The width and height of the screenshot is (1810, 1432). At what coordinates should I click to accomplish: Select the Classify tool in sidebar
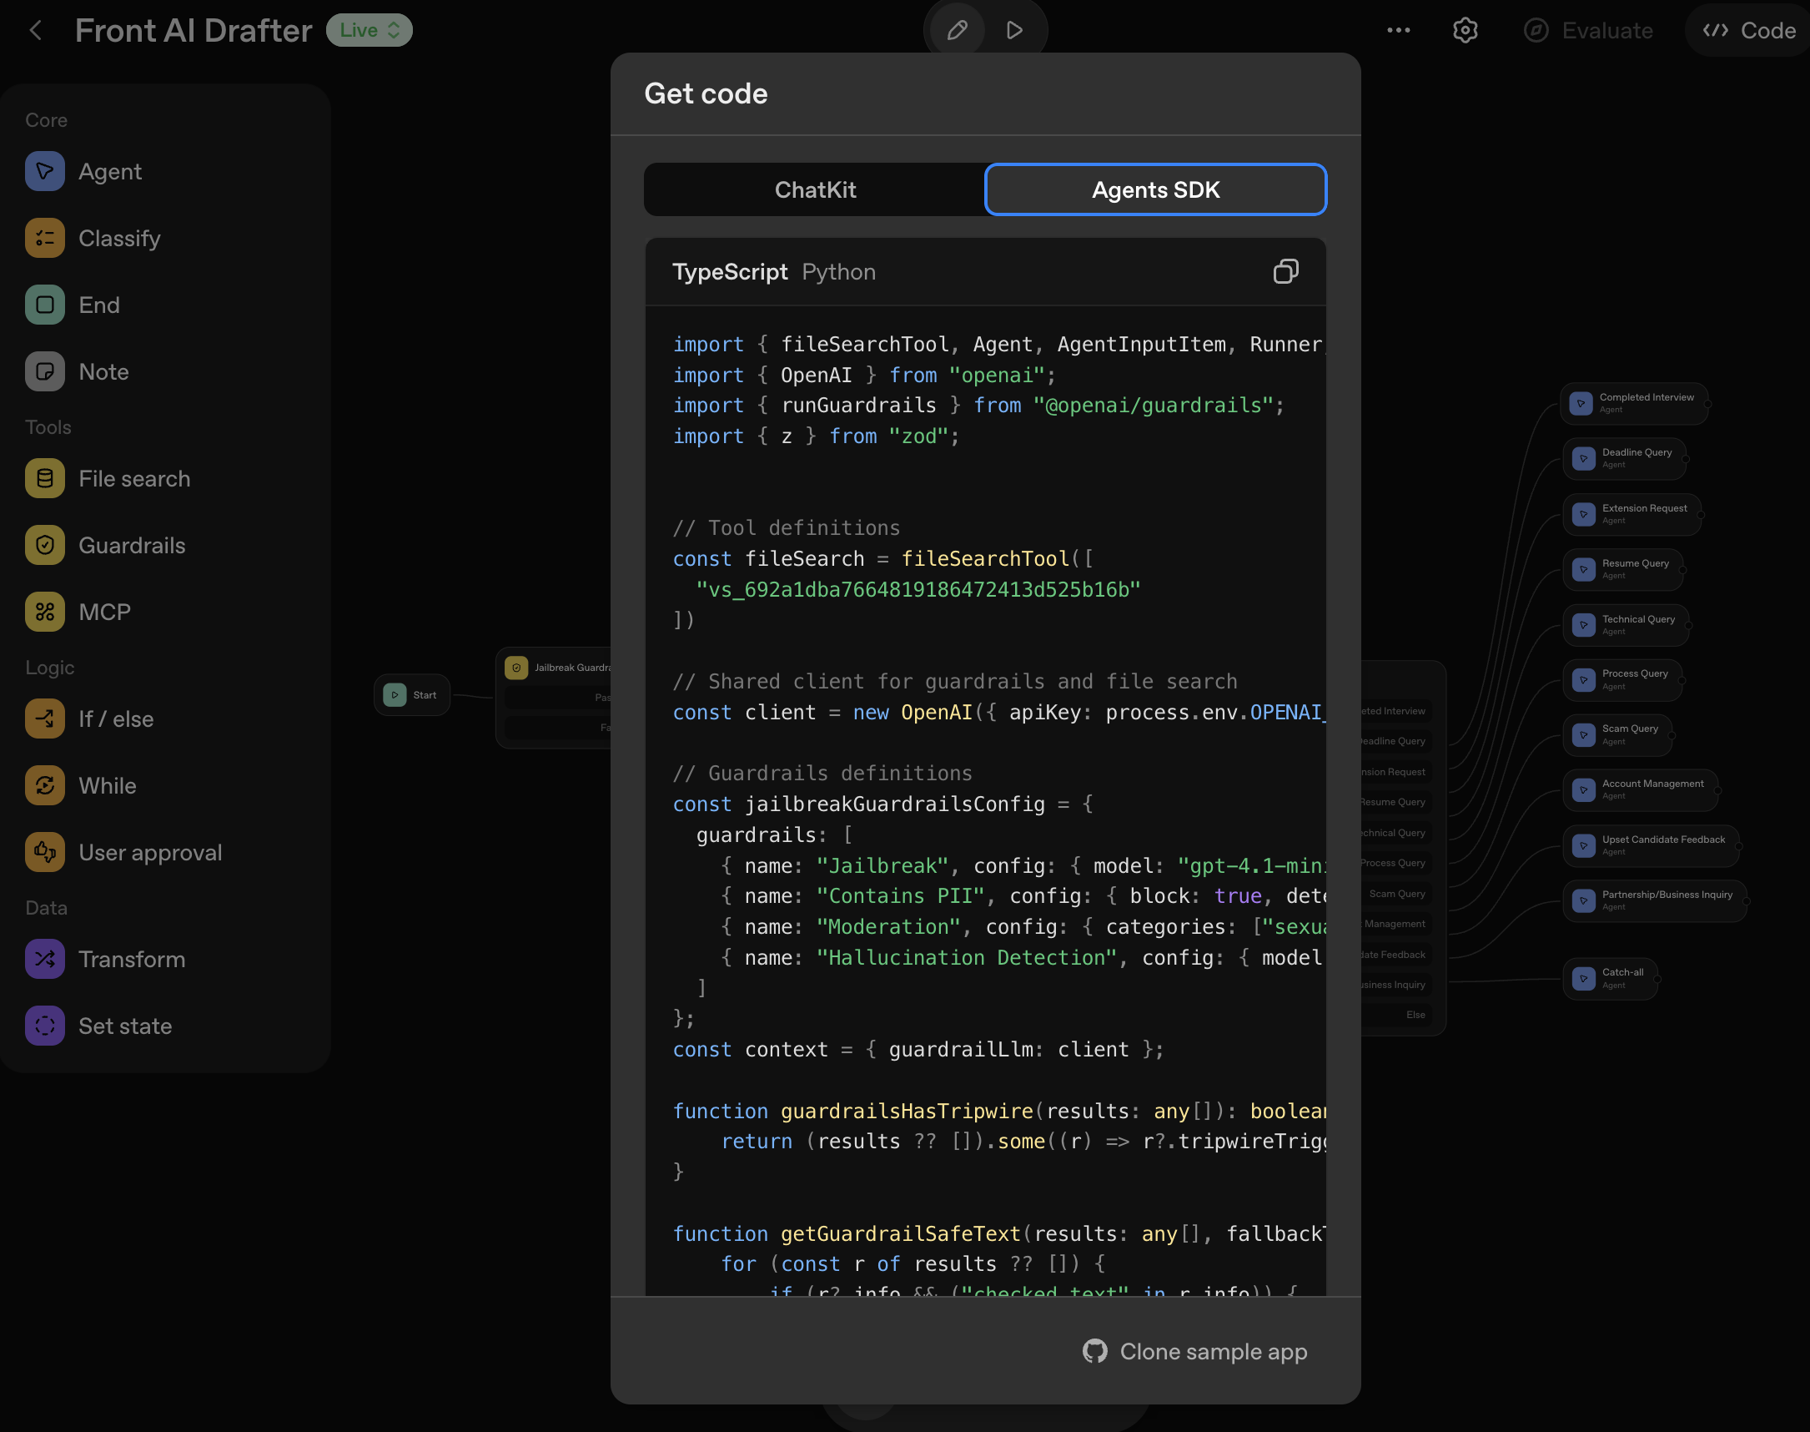point(120,238)
